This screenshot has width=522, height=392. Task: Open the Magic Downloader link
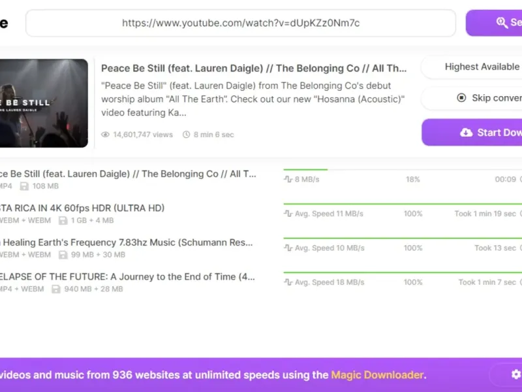pos(377,374)
